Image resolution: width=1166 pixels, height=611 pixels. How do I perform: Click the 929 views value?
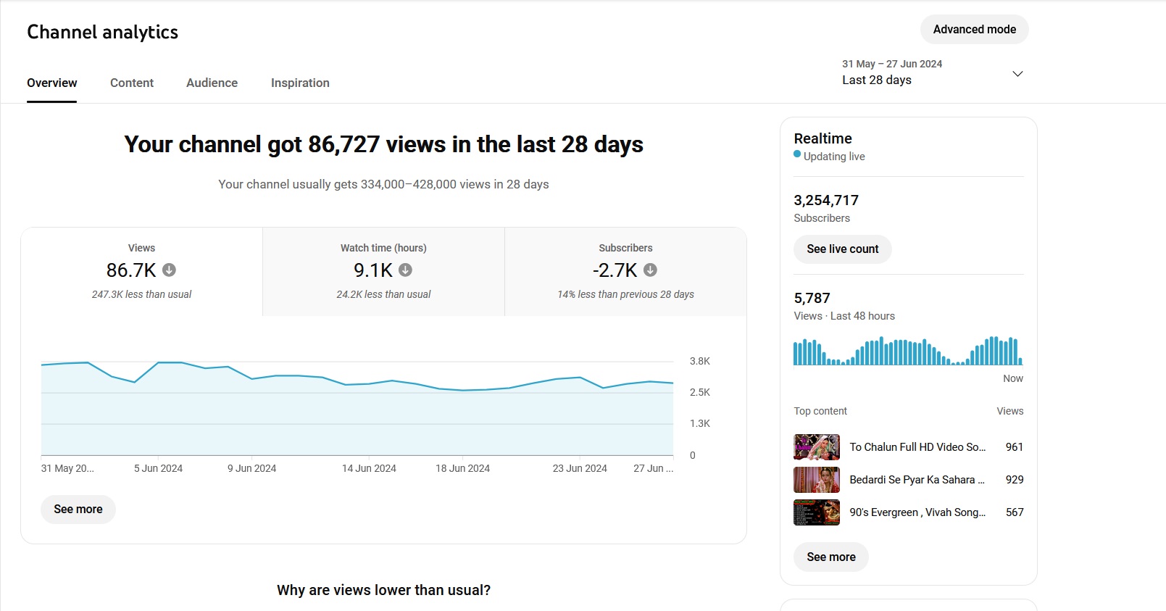click(x=1015, y=480)
